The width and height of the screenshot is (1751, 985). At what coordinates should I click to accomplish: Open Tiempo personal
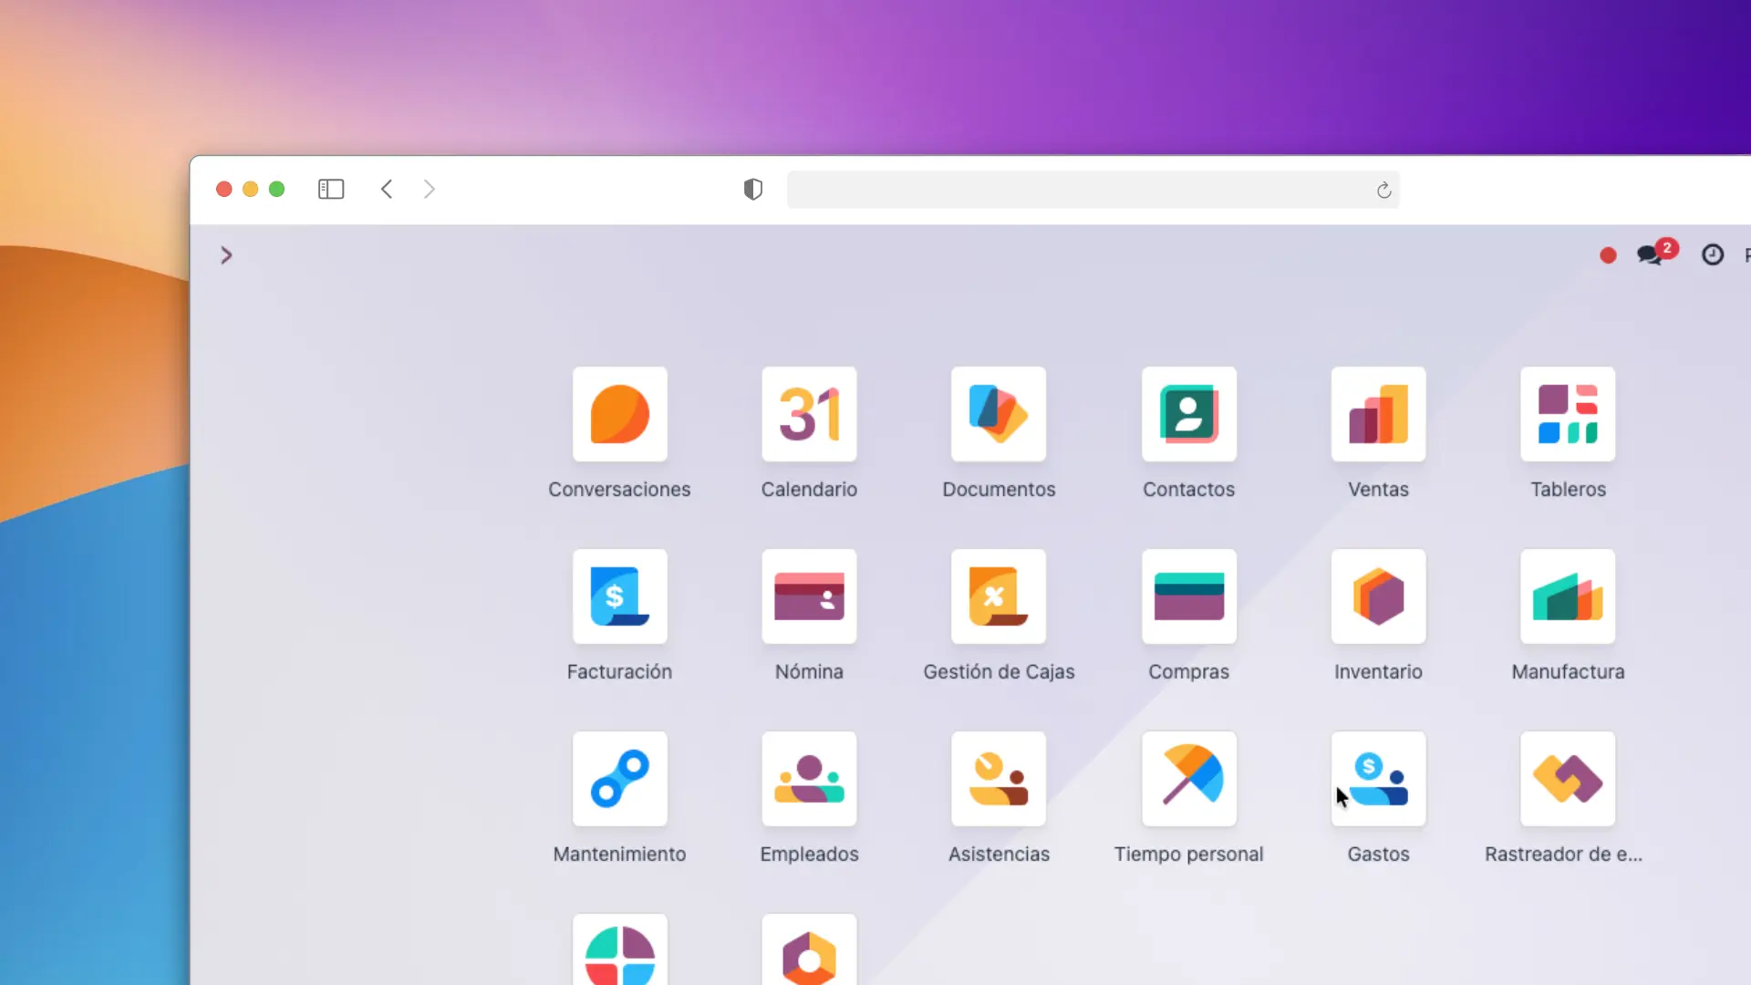(1187, 780)
